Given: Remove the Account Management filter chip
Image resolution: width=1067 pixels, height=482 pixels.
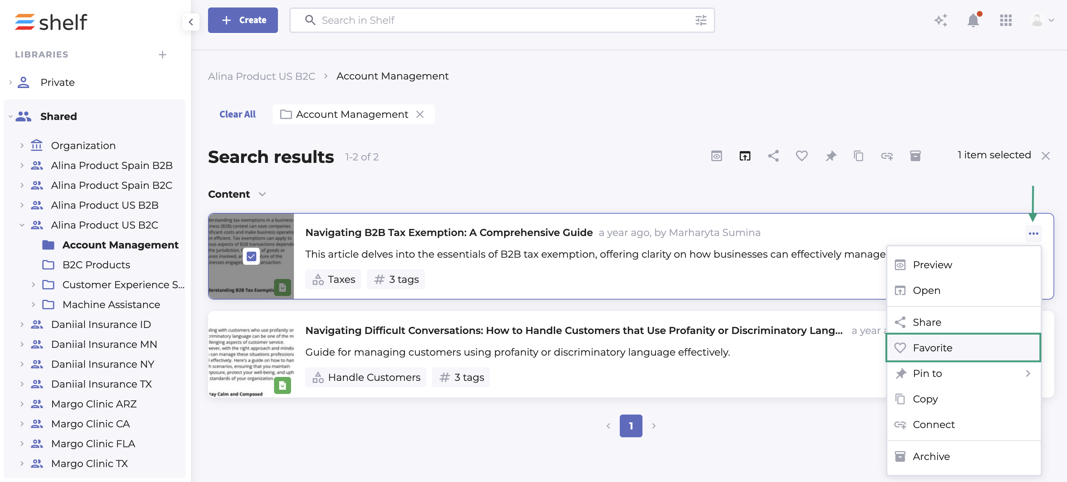Looking at the screenshot, I should (420, 114).
